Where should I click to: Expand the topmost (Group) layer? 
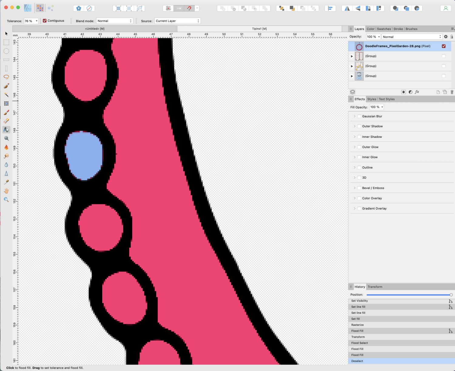(x=352, y=56)
